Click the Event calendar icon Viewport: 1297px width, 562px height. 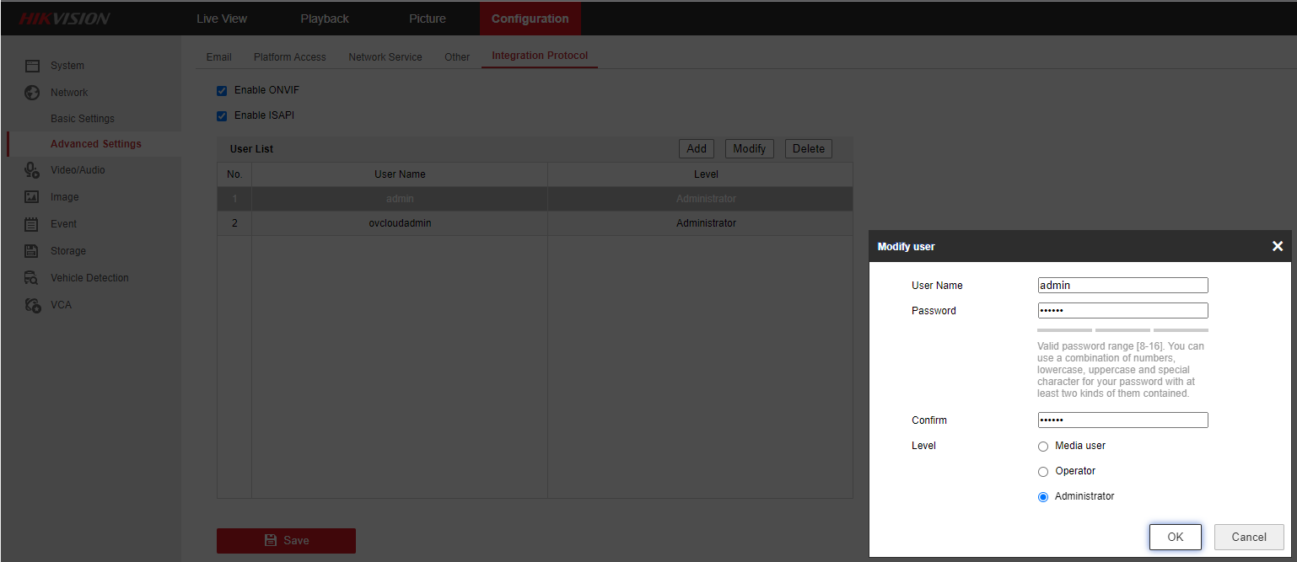[x=32, y=224]
